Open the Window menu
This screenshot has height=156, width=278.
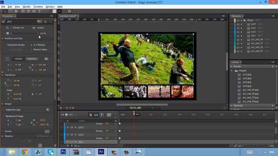[x=50, y=7]
